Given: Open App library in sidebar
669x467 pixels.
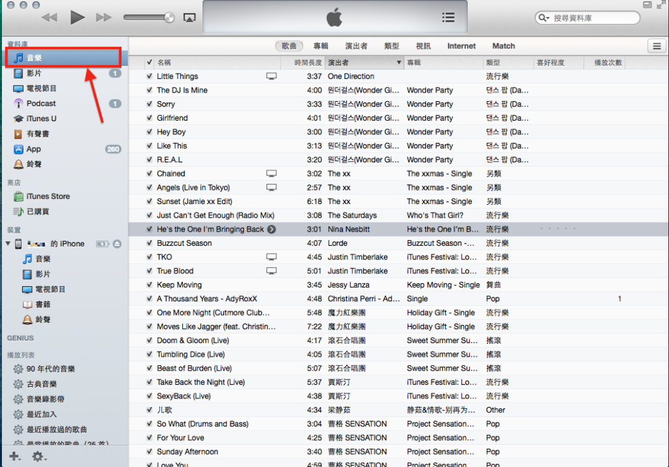Looking at the screenshot, I should [x=63, y=149].
